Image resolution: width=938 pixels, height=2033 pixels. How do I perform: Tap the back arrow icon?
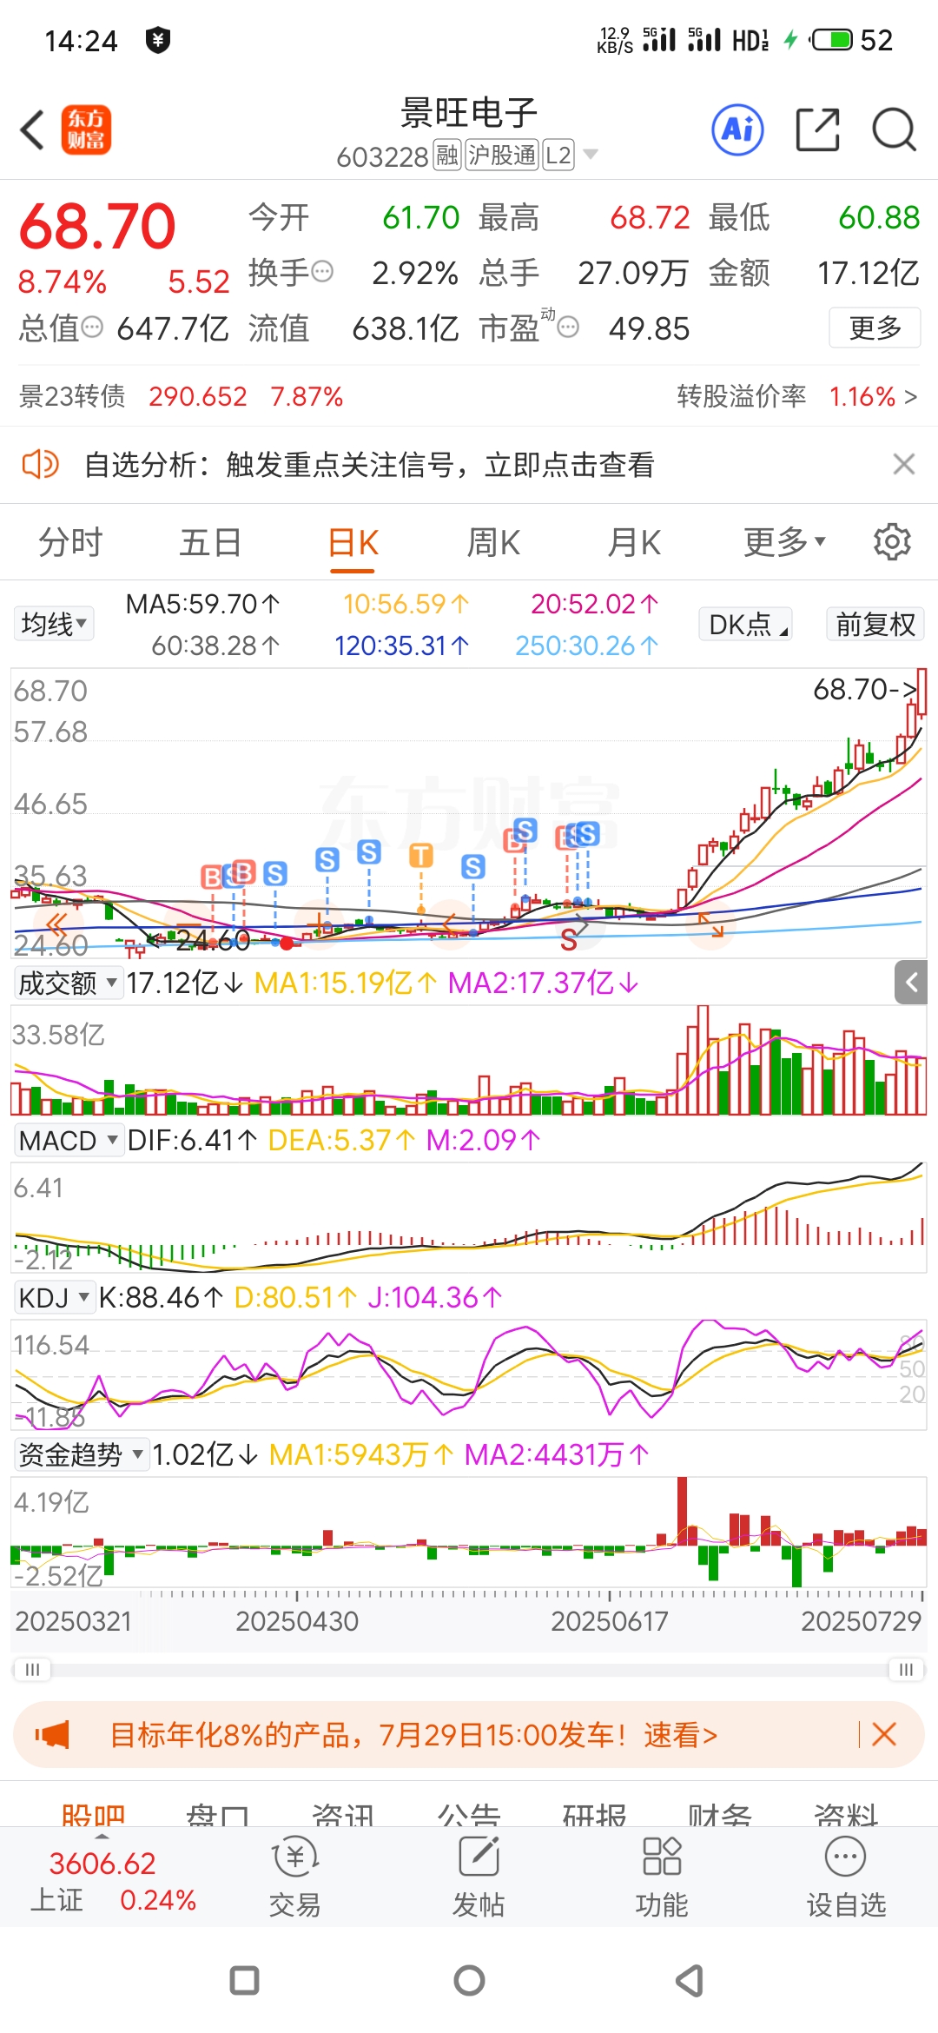pyautogui.click(x=32, y=130)
